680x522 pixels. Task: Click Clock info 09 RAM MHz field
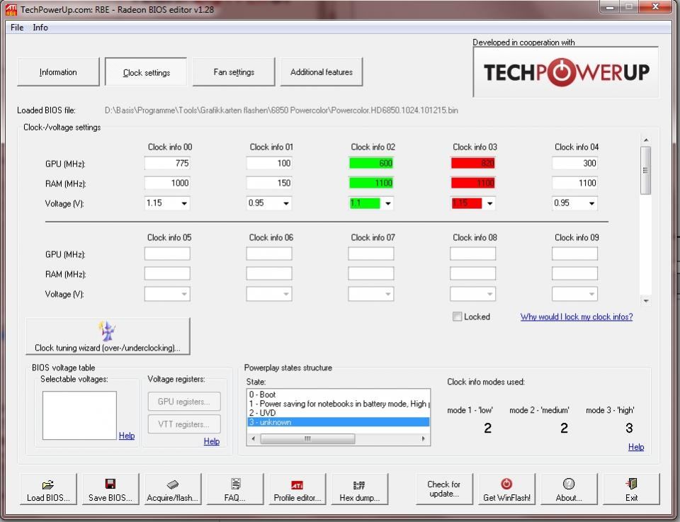pos(575,273)
